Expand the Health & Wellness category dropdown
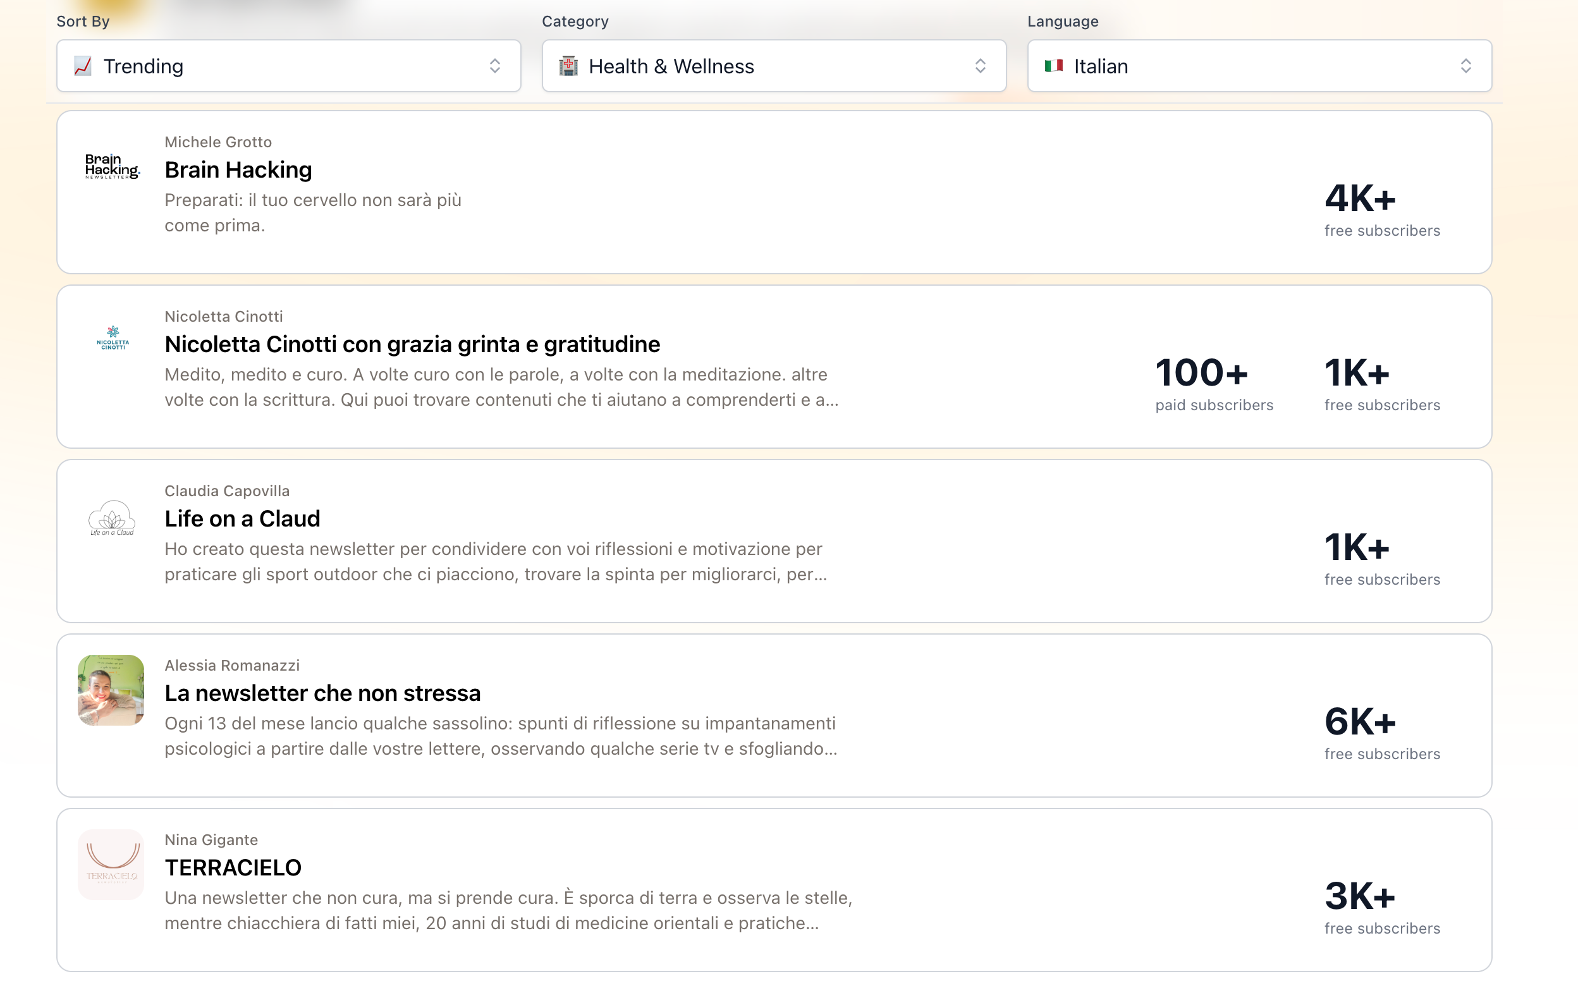The image size is (1578, 981). pos(773,66)
